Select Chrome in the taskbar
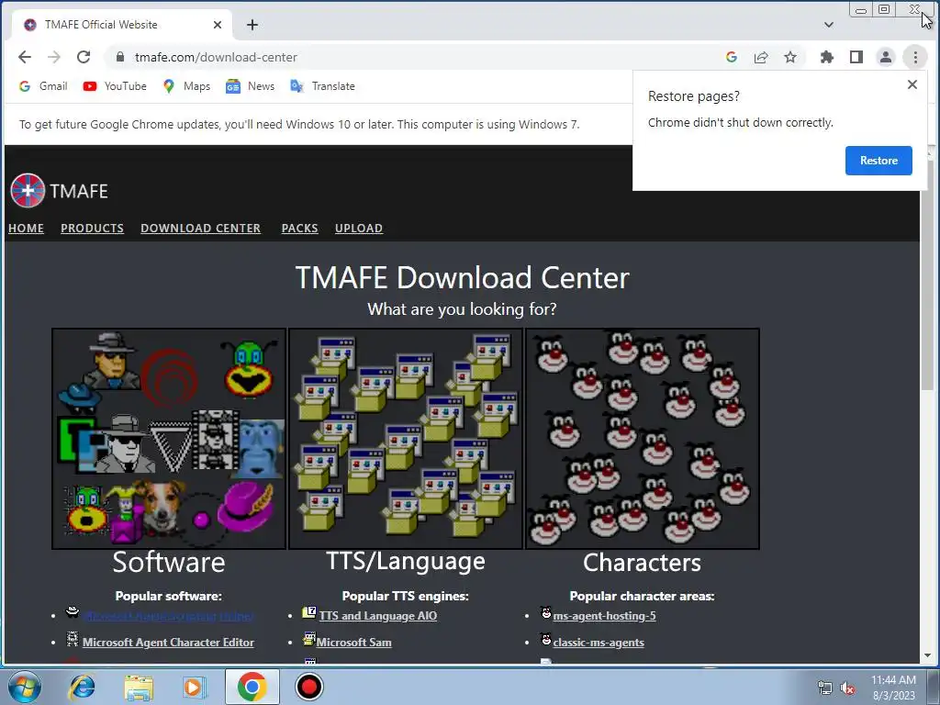The height and width of the screenshot is (705, 940). point(252,687)
